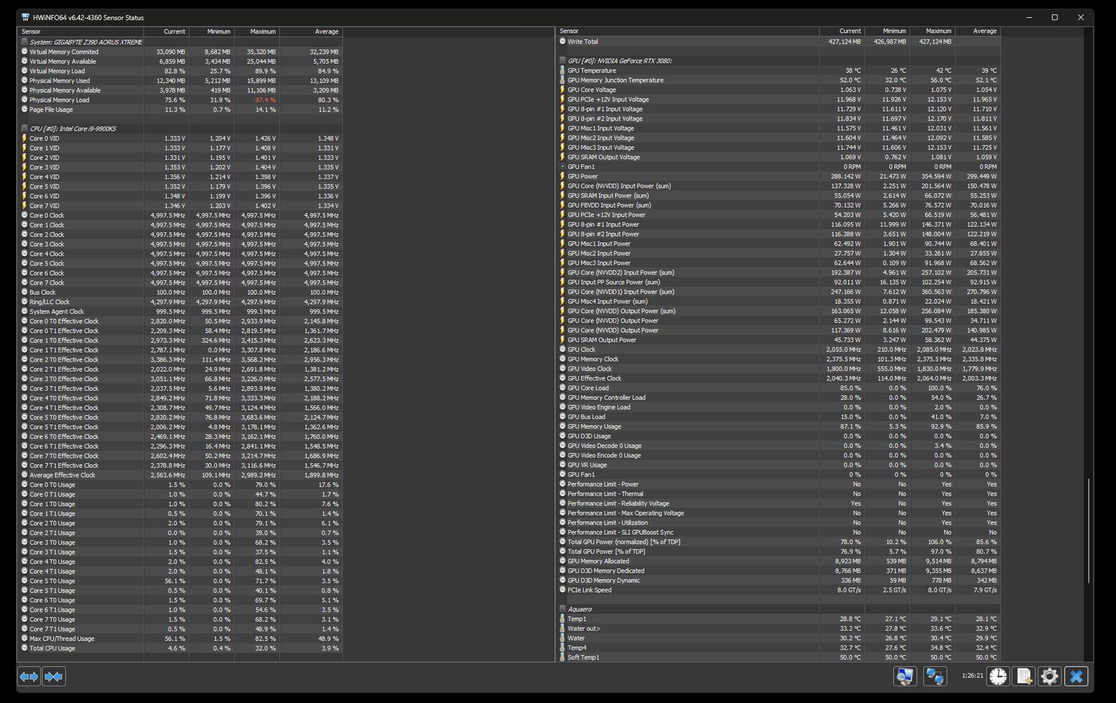Open sensor settings via the gear icon

pos(1049,676)
